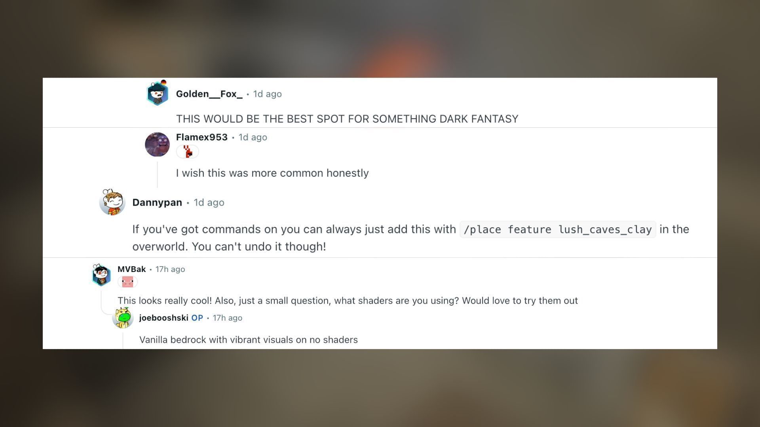Select the /place feature lush_caves_clay code snippet

(x=558, y=229)
